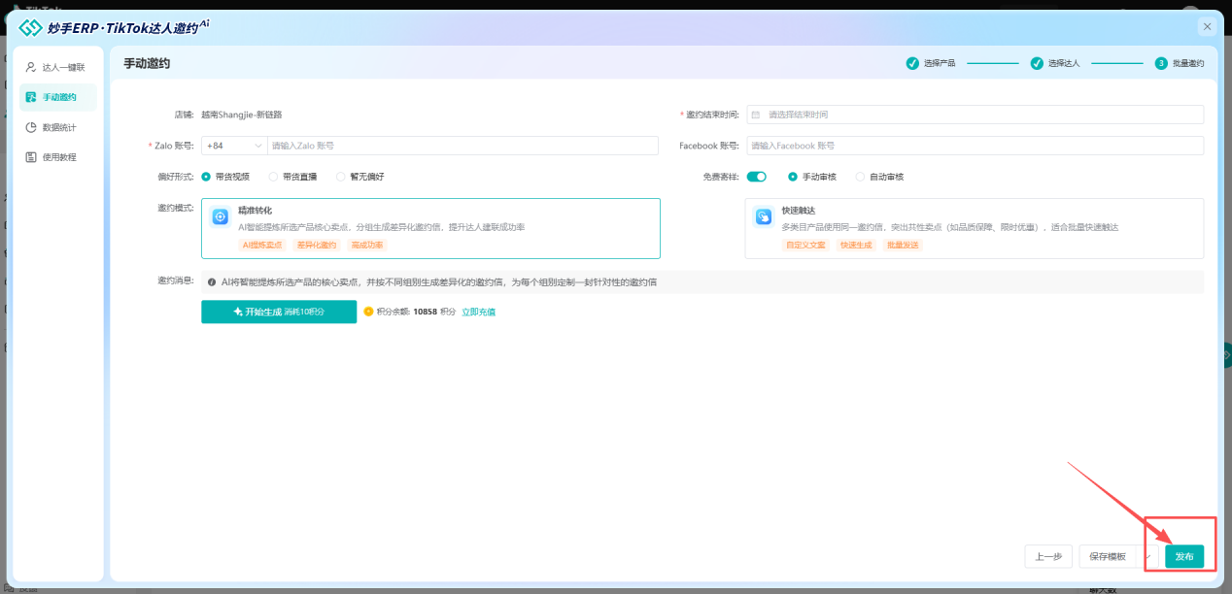Viewport: 1232px width, 594px height.
Task: Click the 快速生成 tag
Action: pos(856,245)
